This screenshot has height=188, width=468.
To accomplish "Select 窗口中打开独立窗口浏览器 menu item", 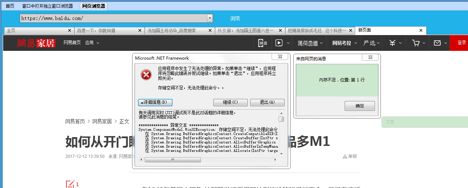I will click(x=47, y=6).
